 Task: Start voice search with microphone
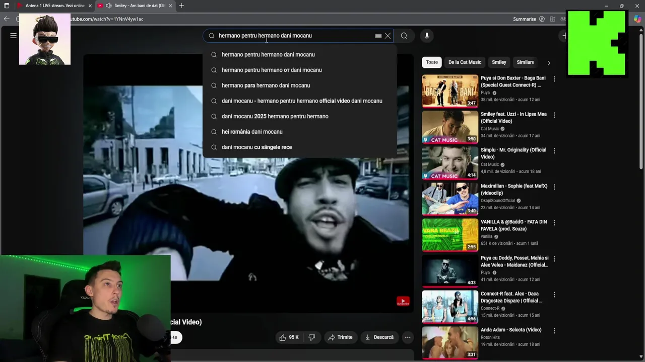[427, 36]
